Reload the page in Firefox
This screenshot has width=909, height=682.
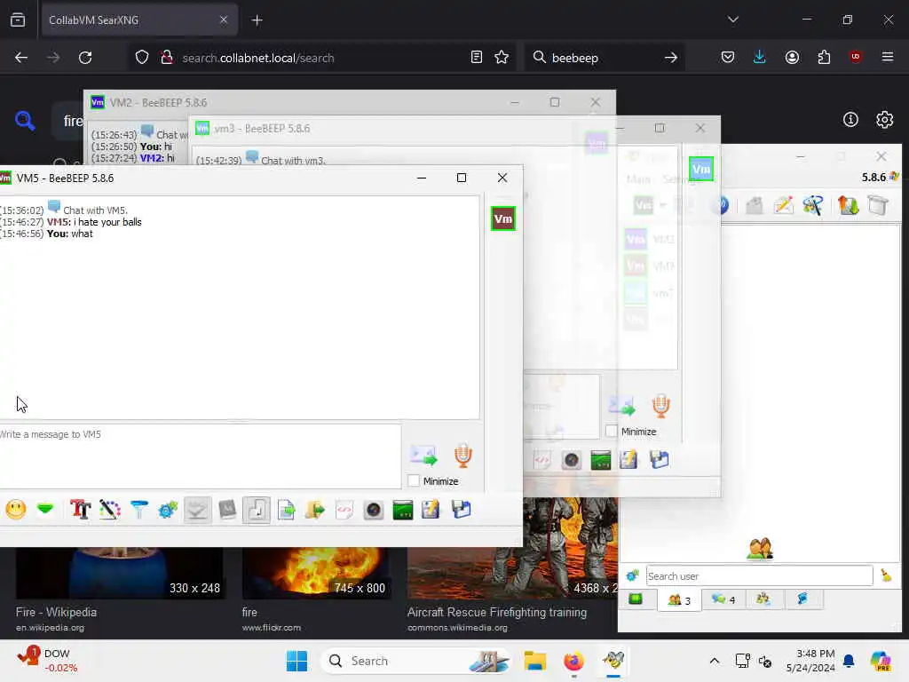tap(85, 58)
